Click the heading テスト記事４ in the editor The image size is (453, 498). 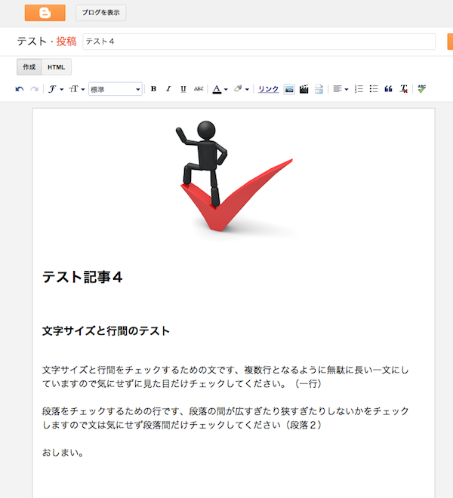tap(82, 277)
